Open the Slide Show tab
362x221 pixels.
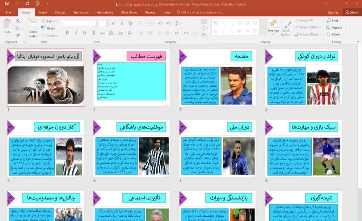coord(129,12)
